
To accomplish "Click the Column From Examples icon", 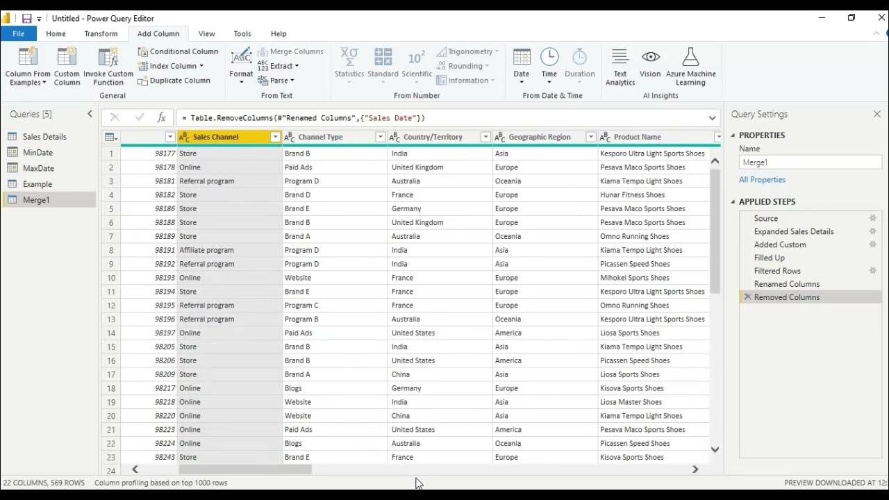I will [x=28, y=57].
